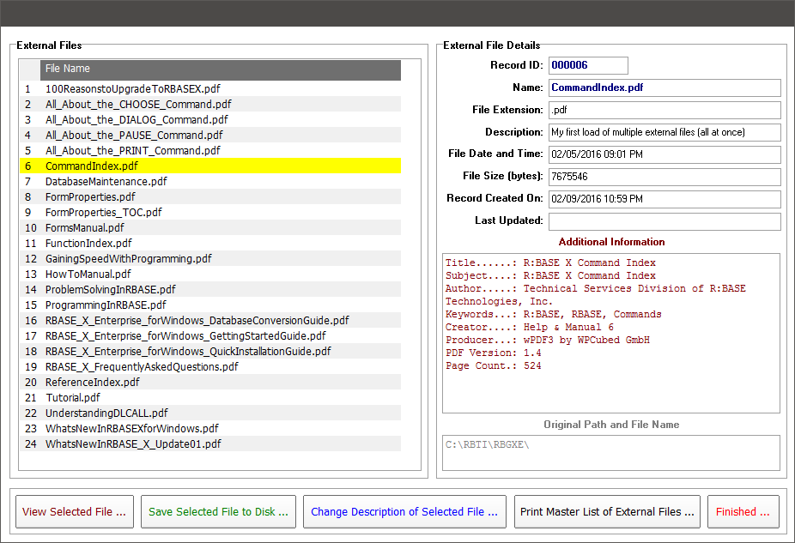Screen dimensions: 795x543
Task: Click the Original Path and File Name box
Action: [x=611, y=452]
